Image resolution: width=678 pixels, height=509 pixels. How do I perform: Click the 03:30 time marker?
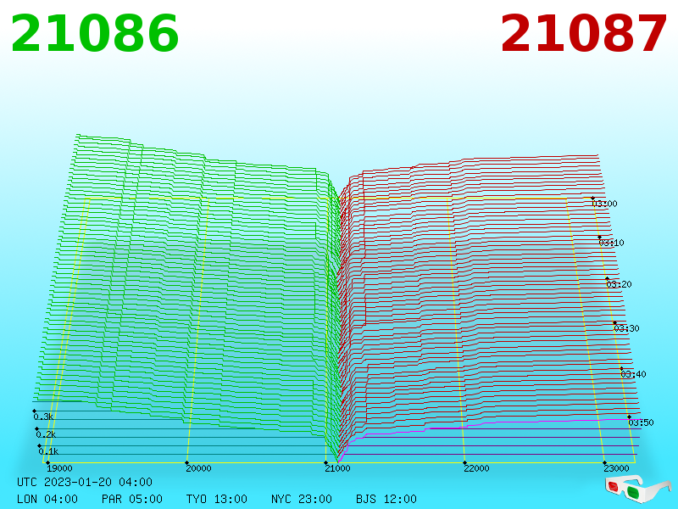pyautogui.click(x=626, y=328)
